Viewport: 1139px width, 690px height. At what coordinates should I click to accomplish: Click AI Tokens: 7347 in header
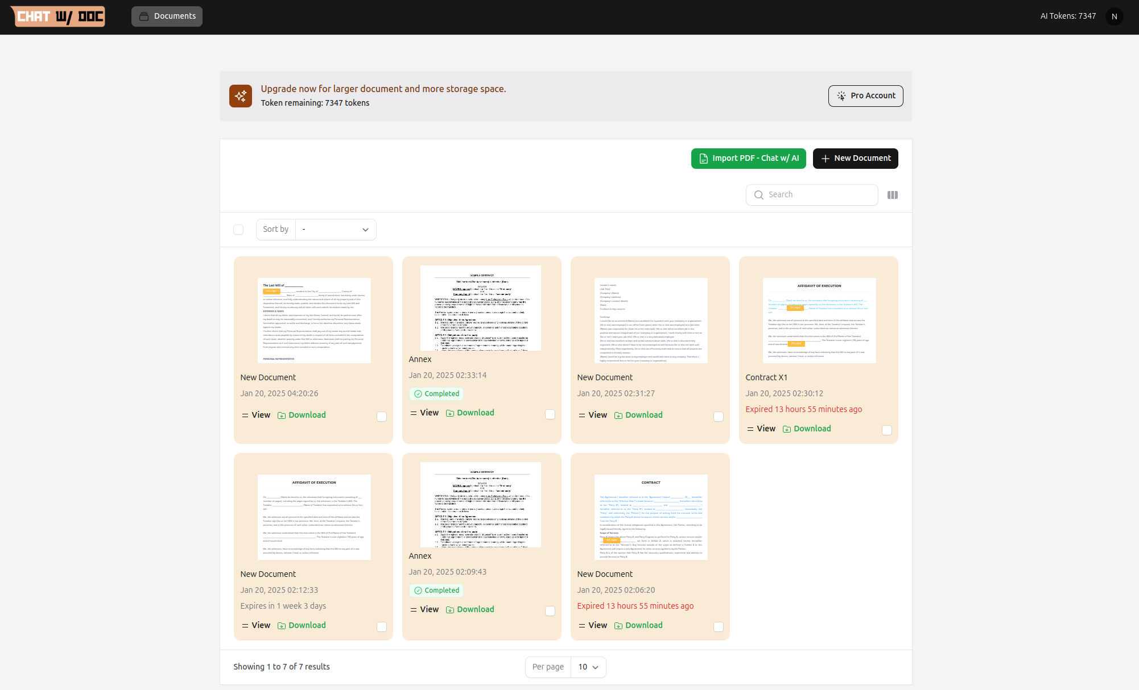click(x=1068, y=16)
